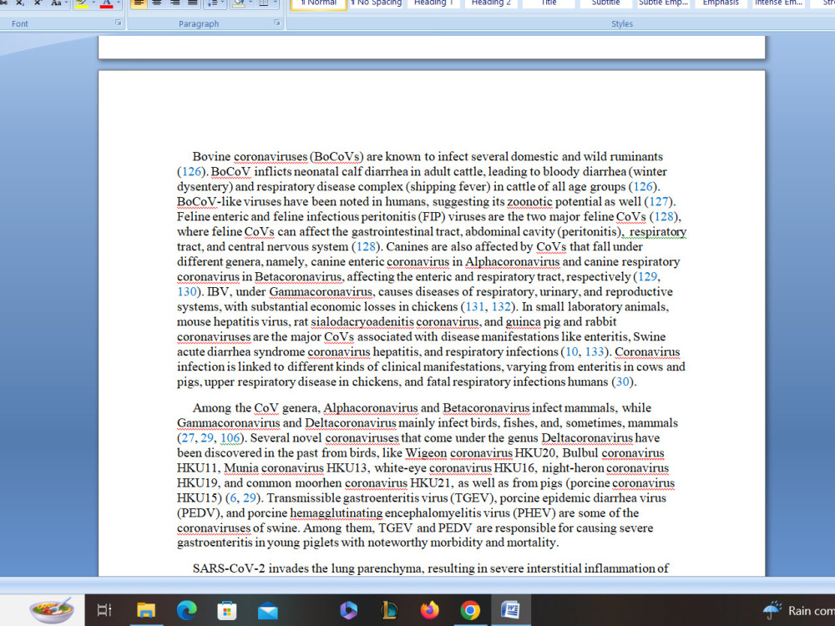Viewport: 835px width, 626px height.
Task: Expand the line spacing dropdown arrow
Action: pos(223,3)
